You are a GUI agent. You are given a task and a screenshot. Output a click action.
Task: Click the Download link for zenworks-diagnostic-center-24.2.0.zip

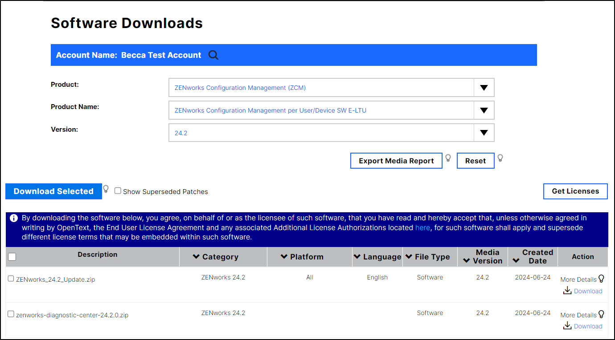pyautogui.click(x=588, y=326)
